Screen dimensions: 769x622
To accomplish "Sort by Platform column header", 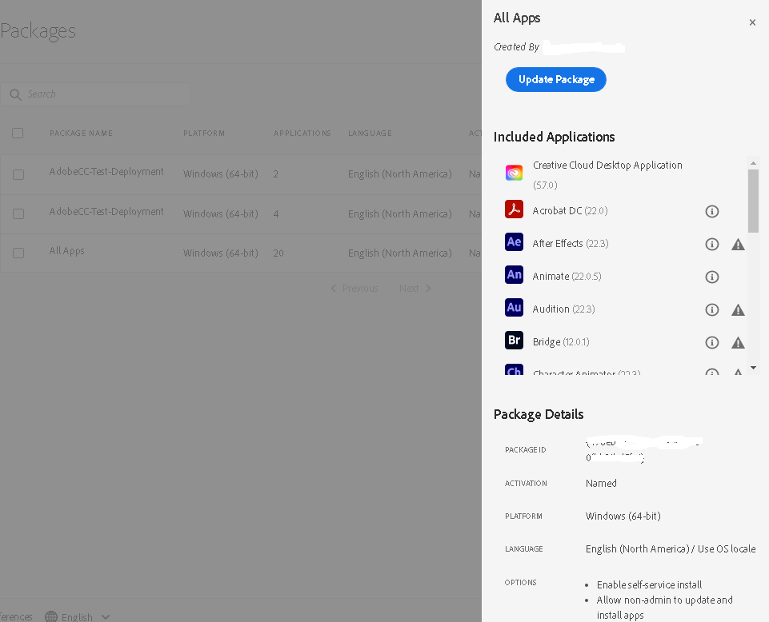I will coord(204,134).
